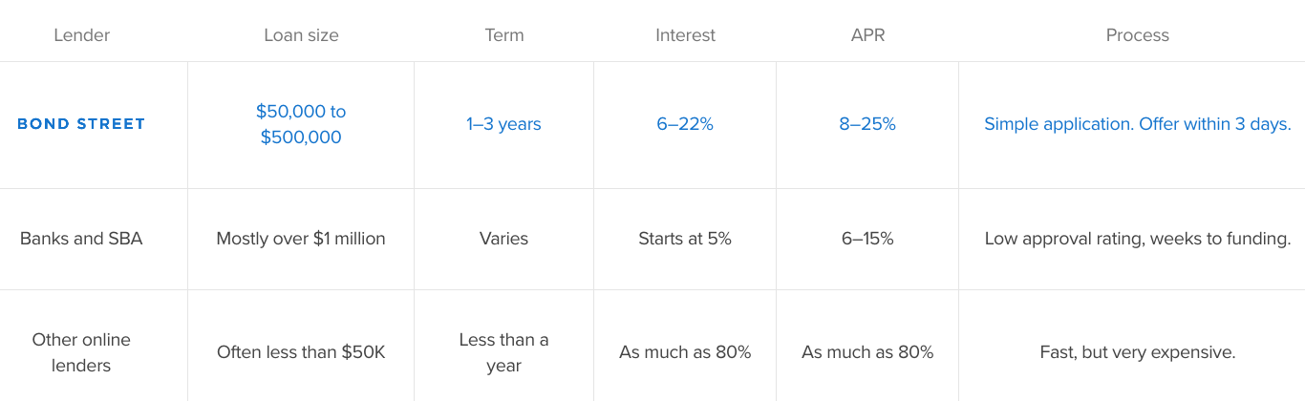Select the Other online lenders cell

(81, 352)
